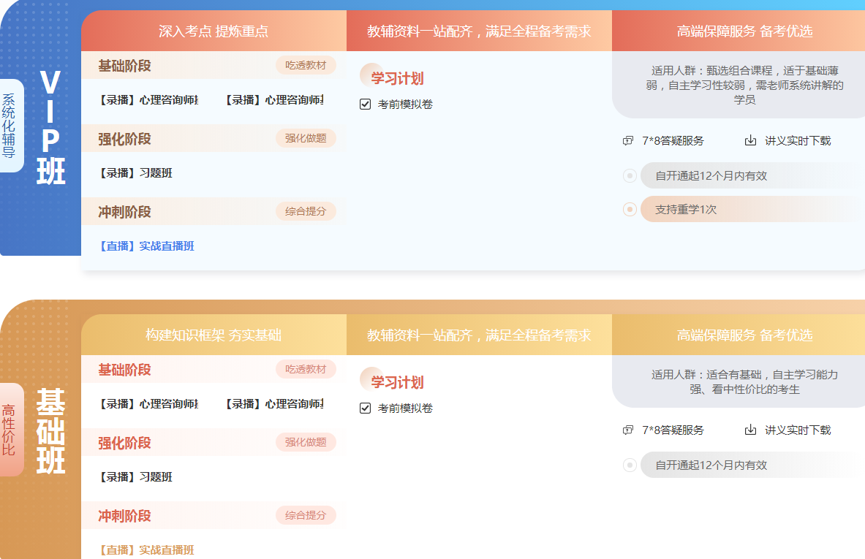Toggle 考前模拟卷 checkbox in VIP班
The image size is (865, 559).
click(x=365, y=104)
